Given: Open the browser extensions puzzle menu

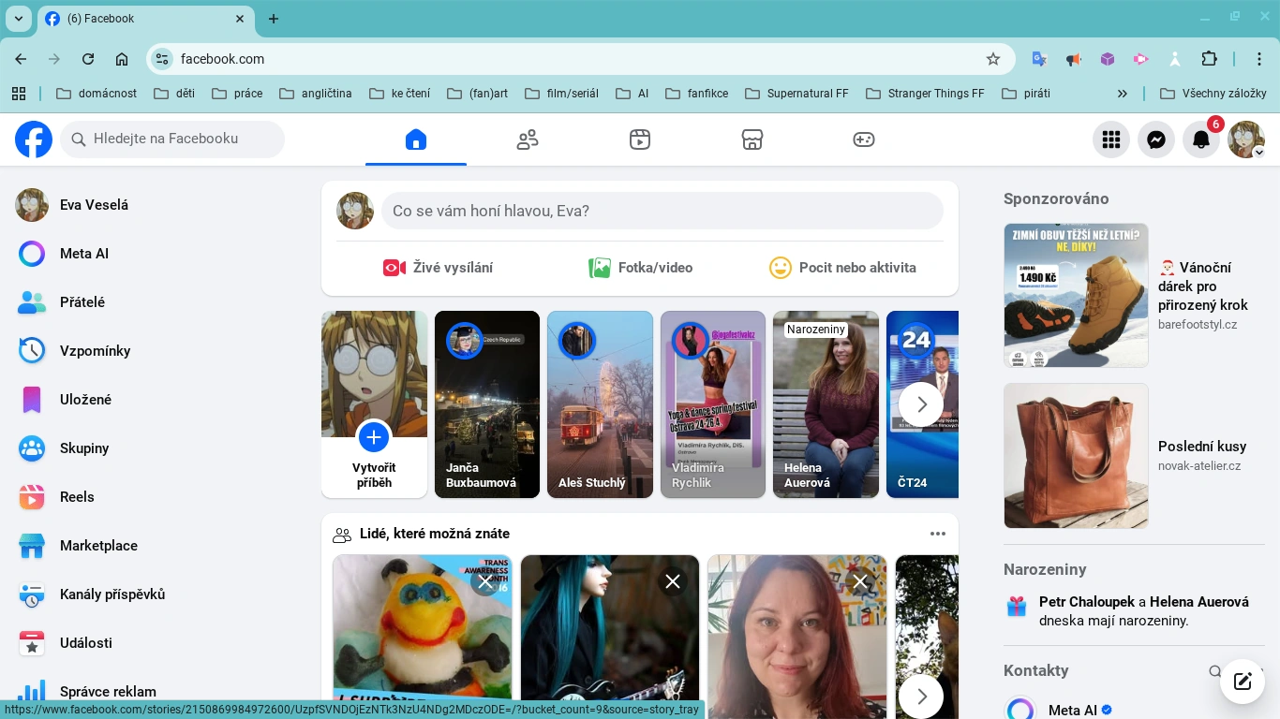Looking at the screenshot, I should pyautogui.click(x=1209, y=59).
